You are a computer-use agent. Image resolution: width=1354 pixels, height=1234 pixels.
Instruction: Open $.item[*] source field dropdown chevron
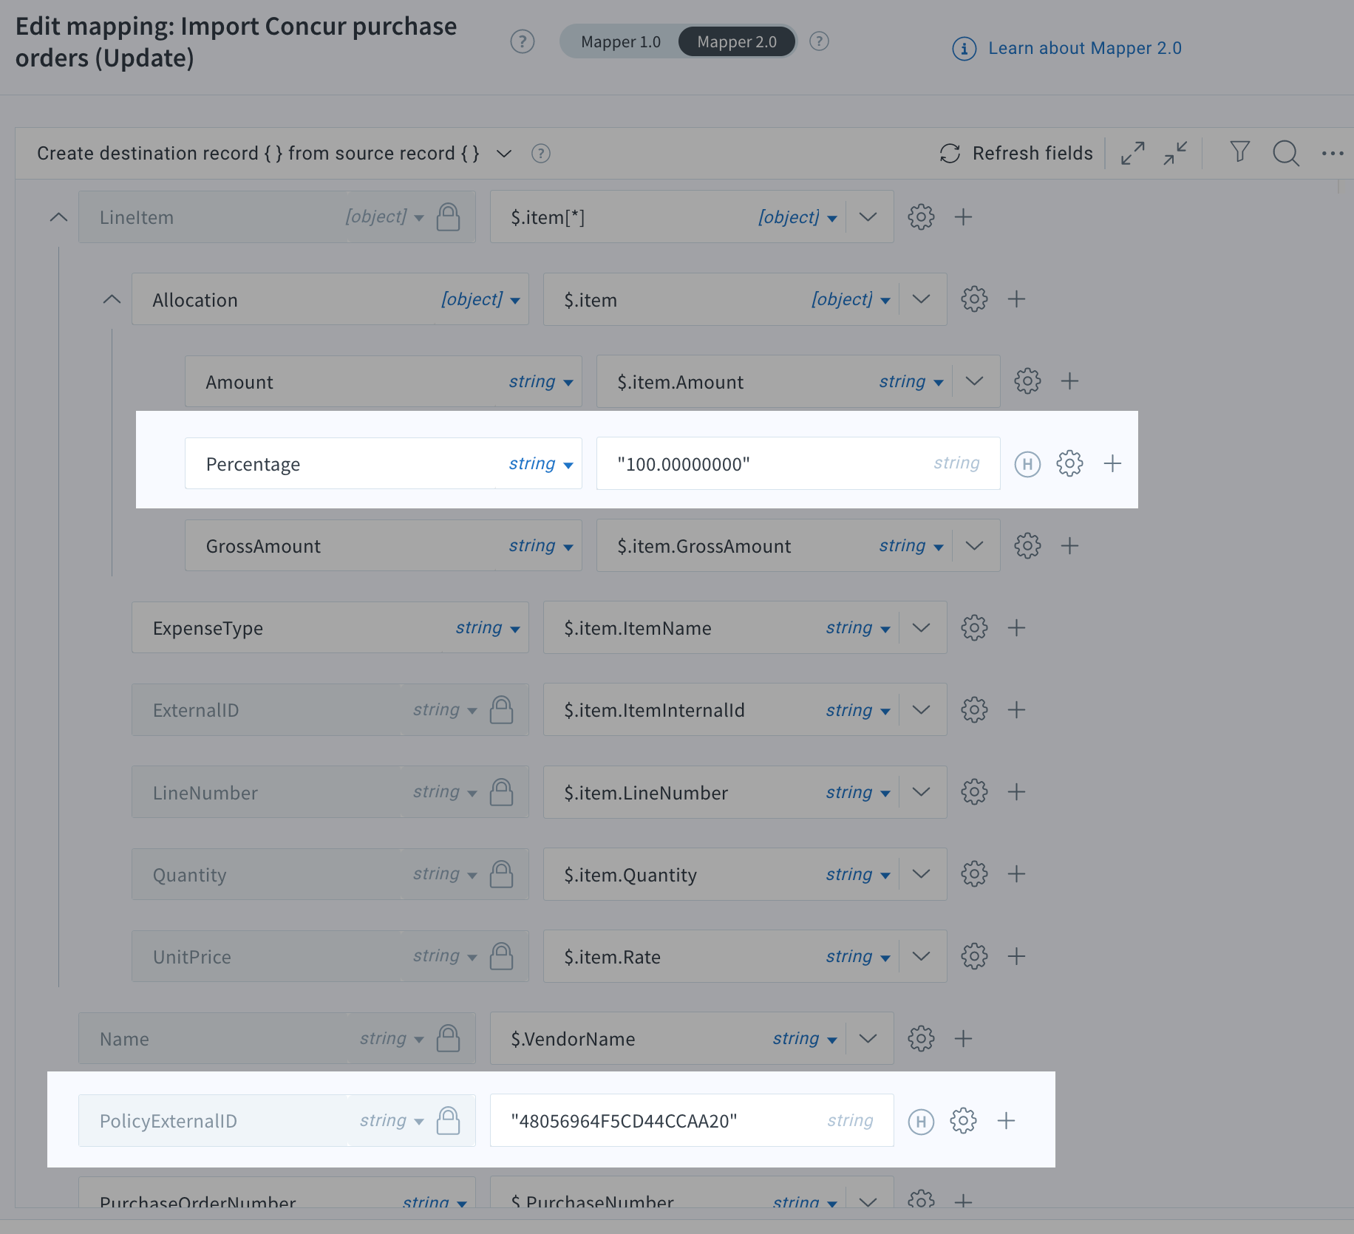tap(868, 217)
